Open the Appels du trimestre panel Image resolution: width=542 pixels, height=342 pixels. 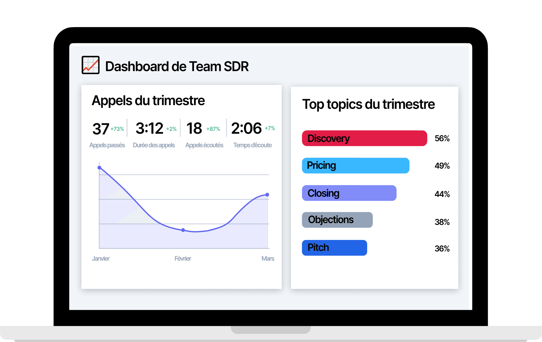click(x=148, y=100)
